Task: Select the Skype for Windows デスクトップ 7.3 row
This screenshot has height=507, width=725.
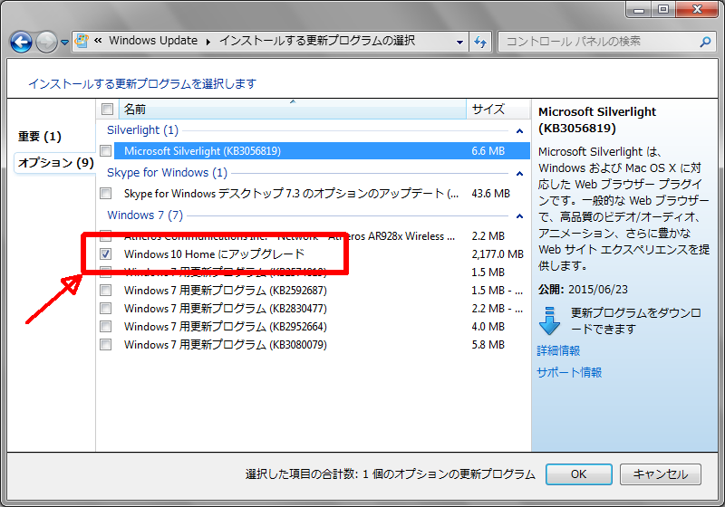Action: pyautogui.click(x=291, y=194)
